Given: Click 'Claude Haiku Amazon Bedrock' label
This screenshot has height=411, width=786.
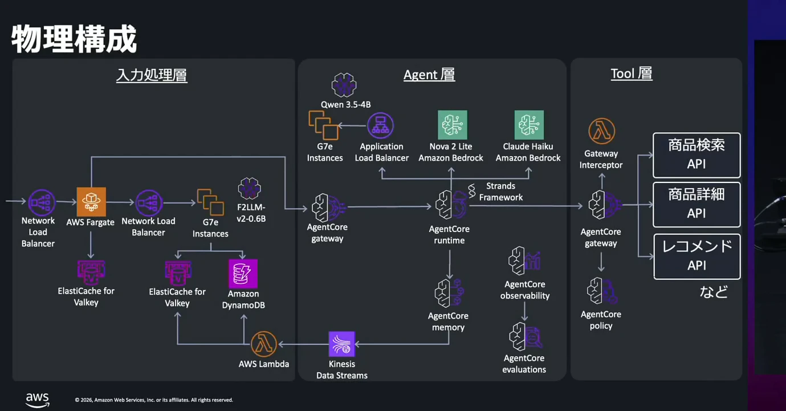Looking at the screenshot, I should [528, 152].
